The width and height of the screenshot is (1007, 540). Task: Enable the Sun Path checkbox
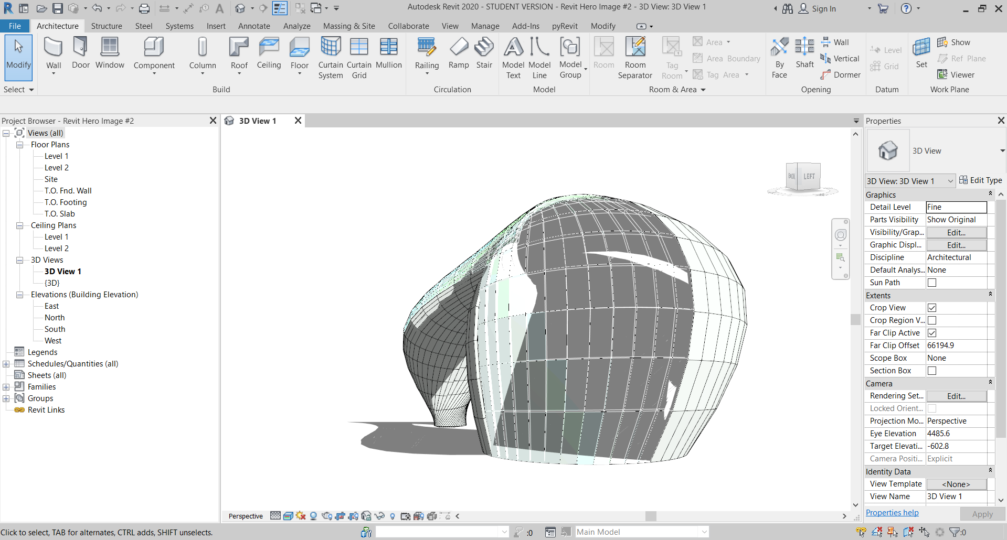point(931,283)
